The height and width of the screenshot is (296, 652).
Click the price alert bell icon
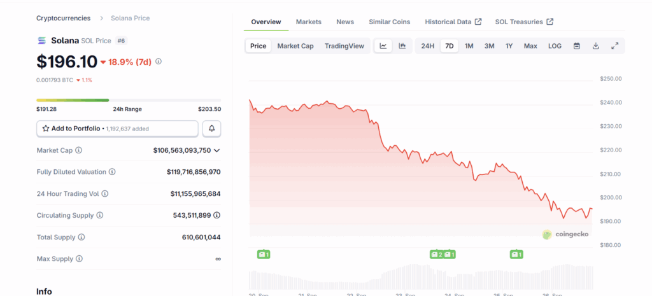coord(211,129)
